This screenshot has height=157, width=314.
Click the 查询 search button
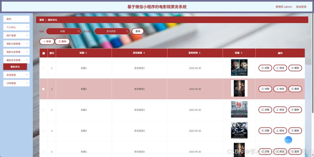138,31
